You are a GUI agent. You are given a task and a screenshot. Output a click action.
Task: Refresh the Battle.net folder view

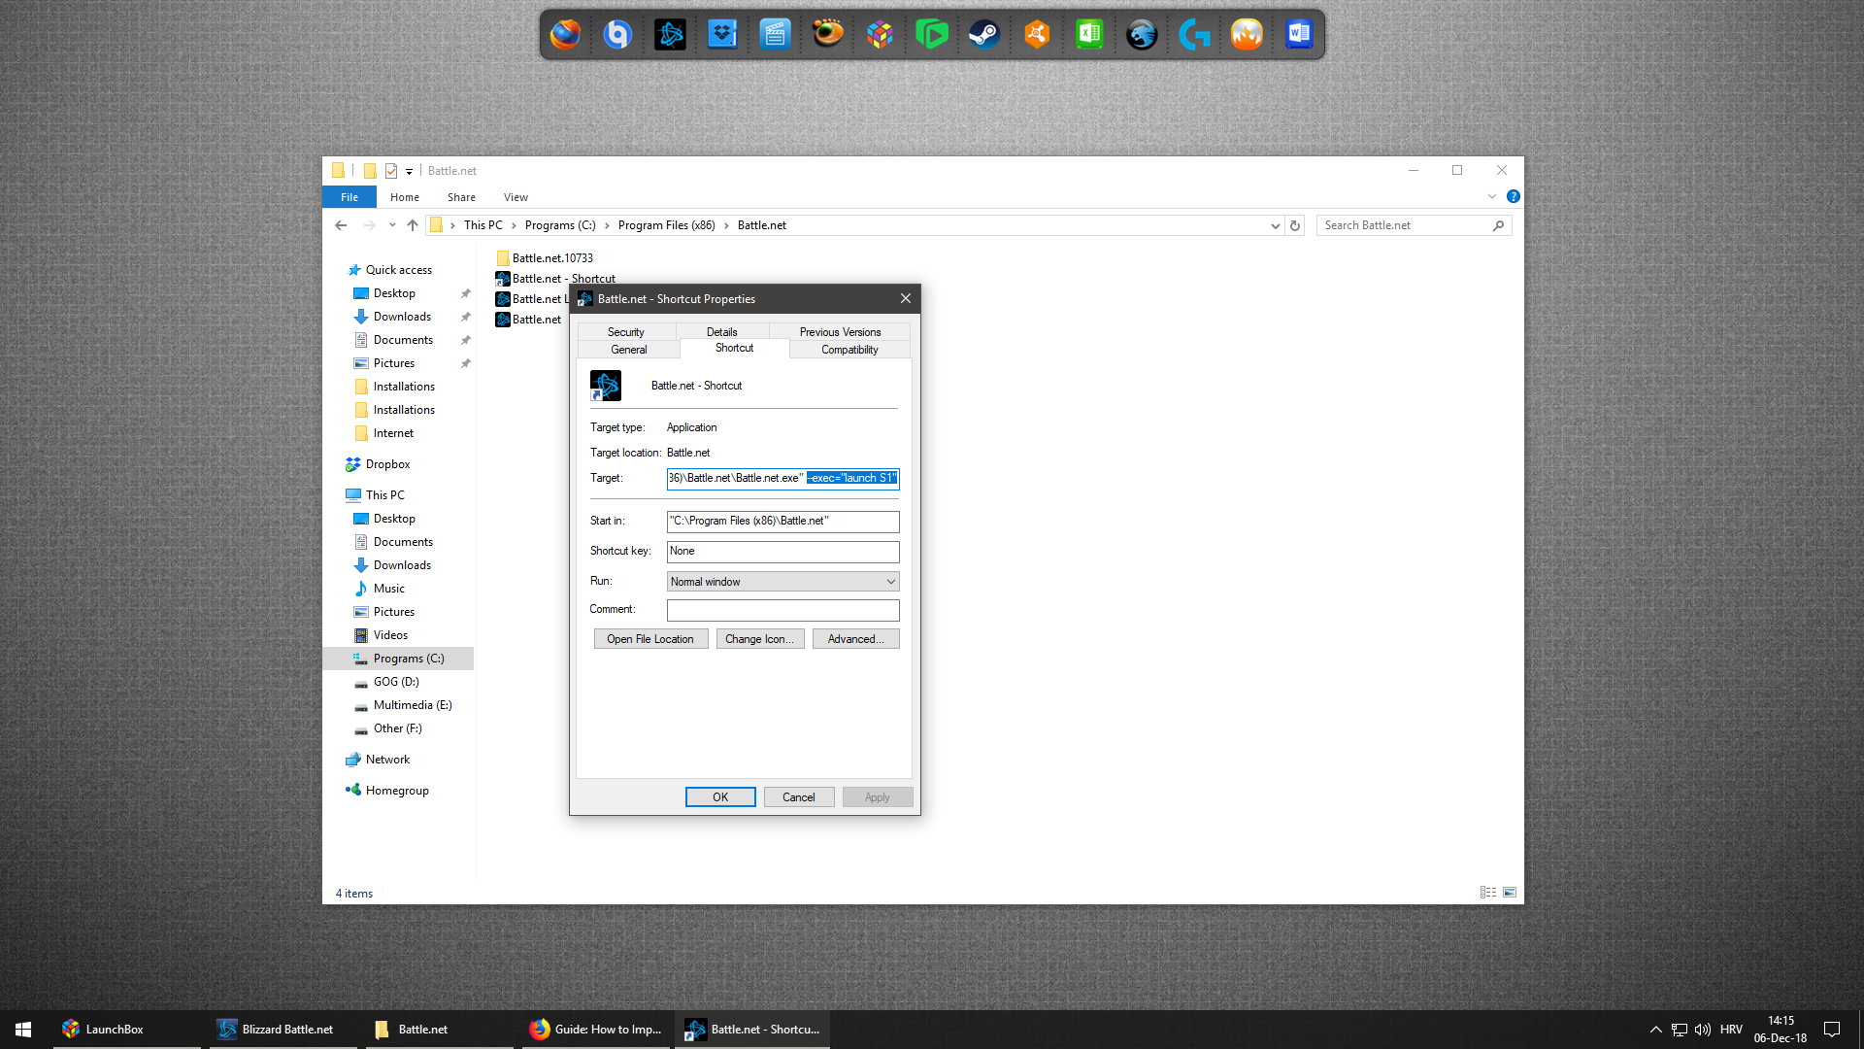1295,225
